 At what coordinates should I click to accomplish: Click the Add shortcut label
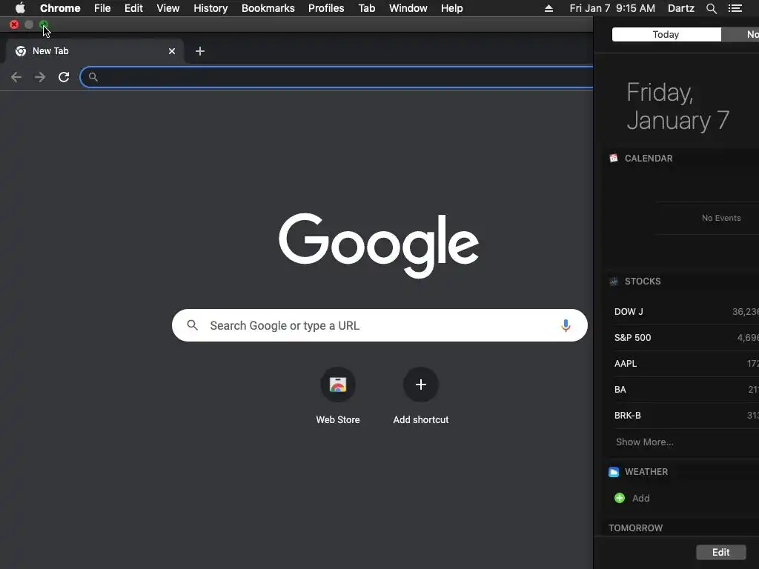click(x=421, y=419)
